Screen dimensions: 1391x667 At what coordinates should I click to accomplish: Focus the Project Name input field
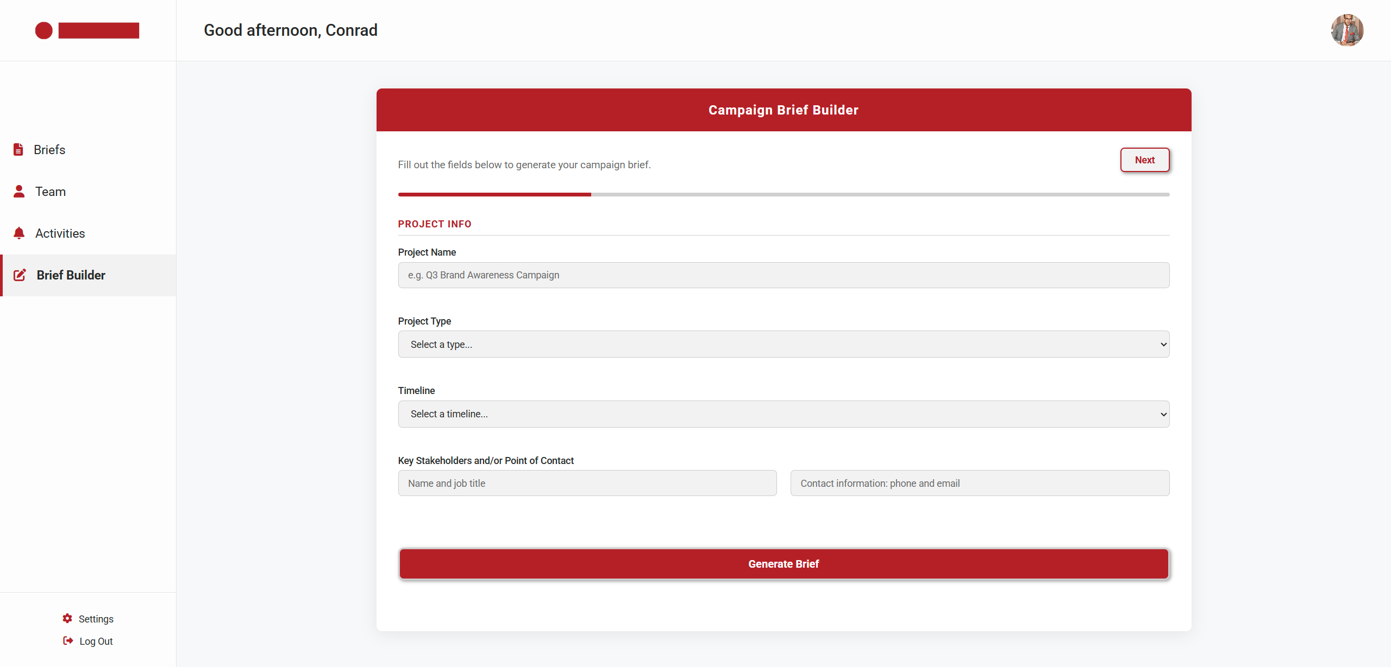784,275
